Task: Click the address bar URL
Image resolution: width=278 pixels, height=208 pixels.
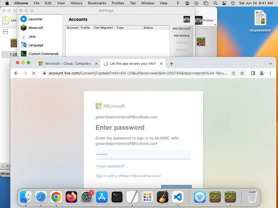Action: pos(138,73)
